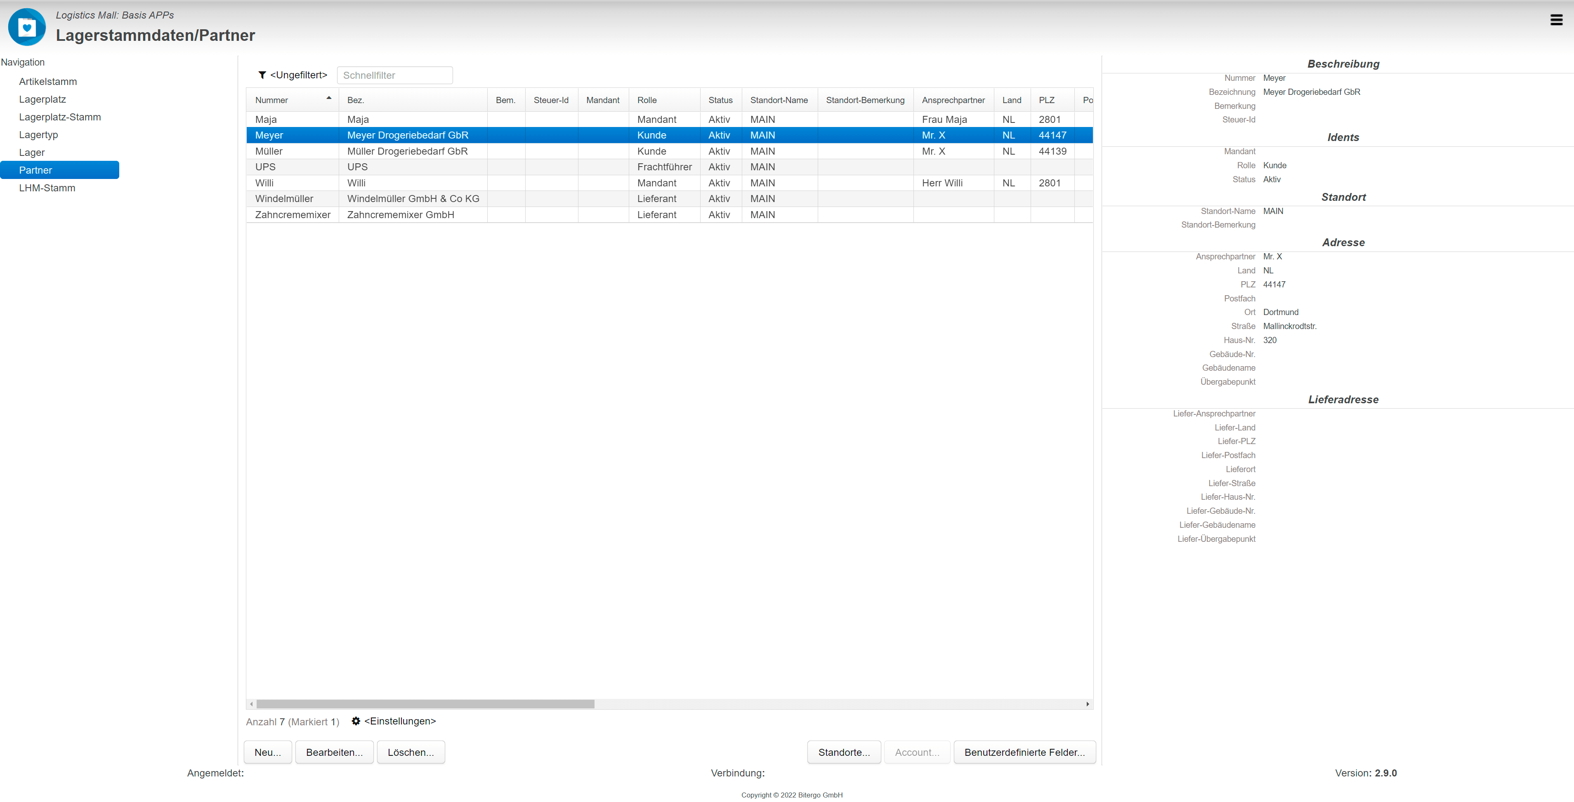This screenshot has width=1574, height=802.
Task: Click the horizontal scrollbar right arrow
Action: coord(1088,704)
